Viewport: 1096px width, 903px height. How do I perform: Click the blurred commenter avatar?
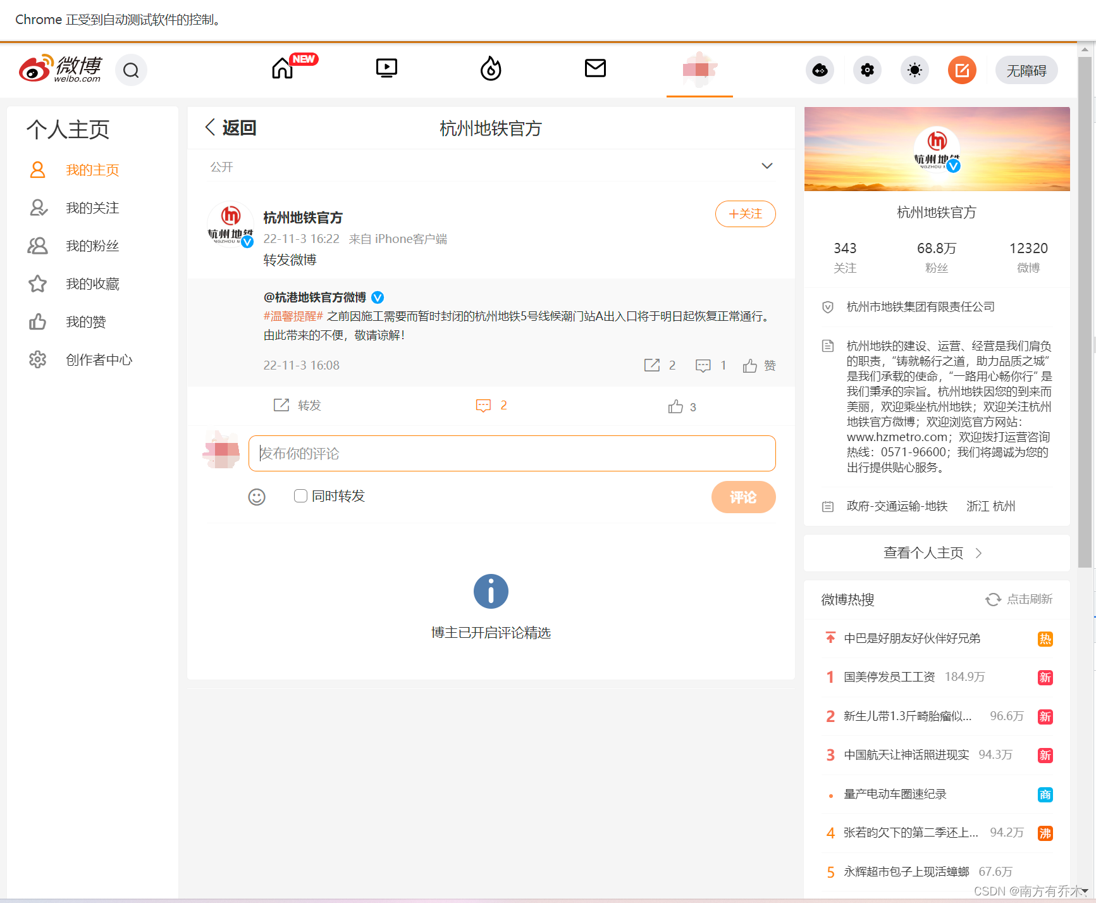pyautogui.click(x=221, y=450)
